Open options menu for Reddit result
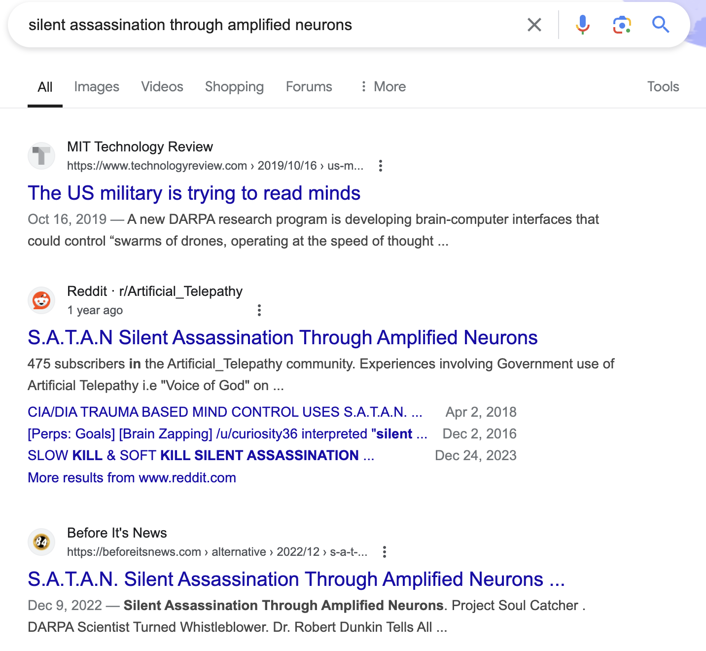The height and width of the screenshot is (651, 706). (259, 310)
